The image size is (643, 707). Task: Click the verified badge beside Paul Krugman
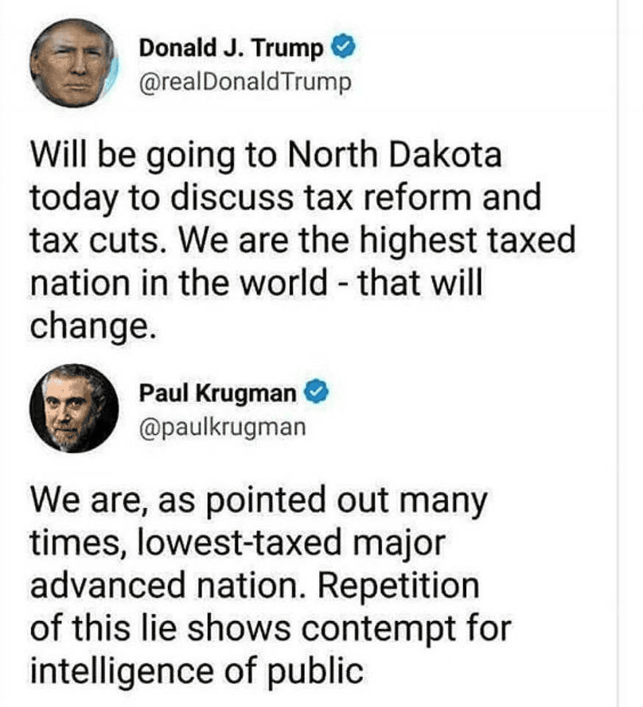click(x=317, y=393)
